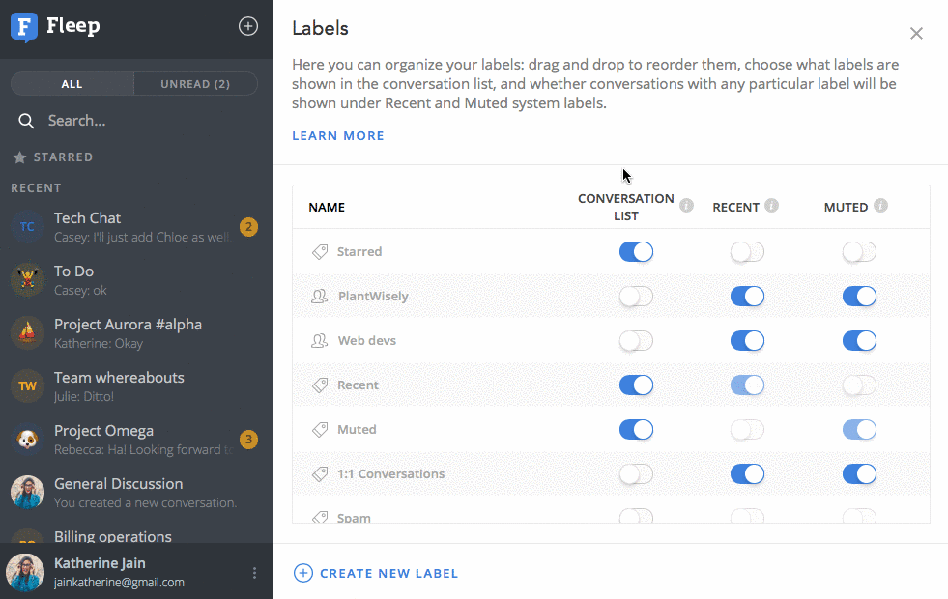Click the search magnifier icon

[x=26, y=121]
